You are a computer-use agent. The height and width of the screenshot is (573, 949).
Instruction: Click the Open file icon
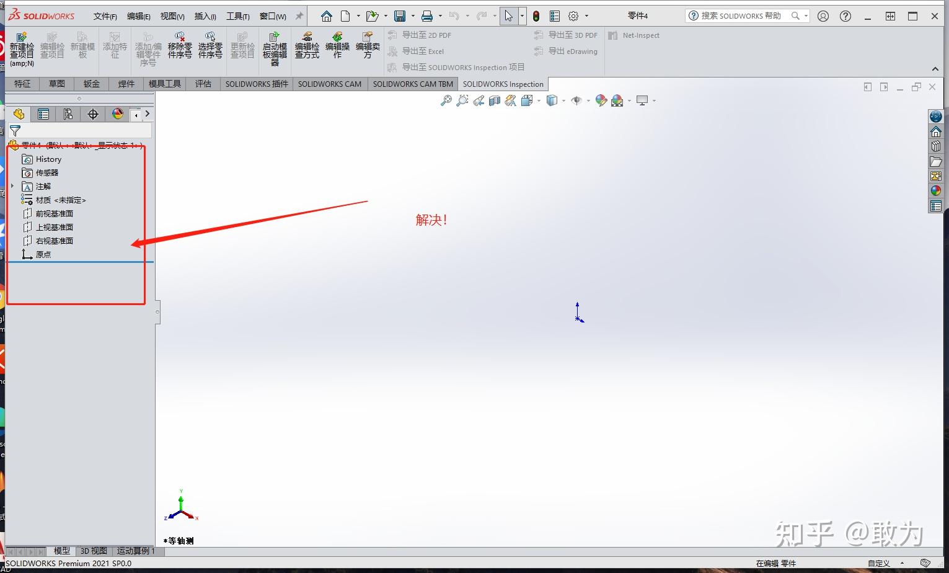(x=372, y=16)
